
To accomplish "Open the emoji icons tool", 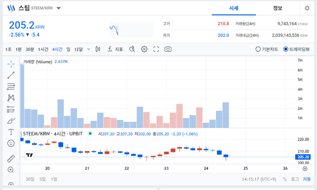I will click(11, 143).
